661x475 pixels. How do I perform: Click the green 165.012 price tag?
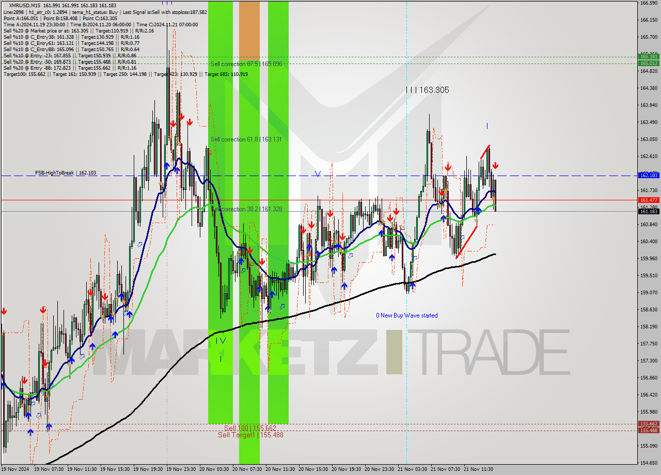pos(649,63)
